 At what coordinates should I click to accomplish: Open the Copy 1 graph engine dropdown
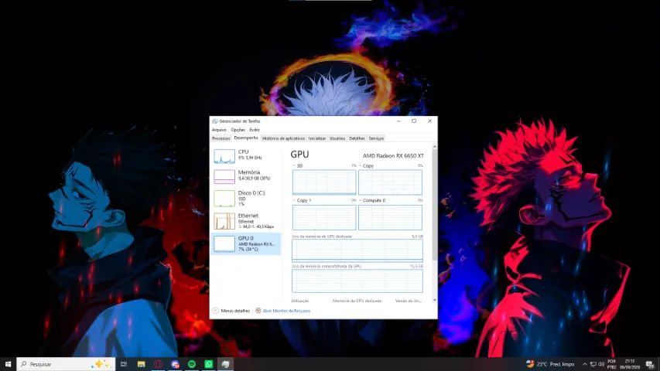point(302,200)
